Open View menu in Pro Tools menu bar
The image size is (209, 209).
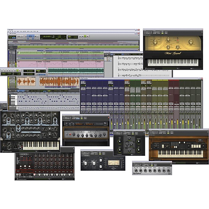(x=13, y=31)
